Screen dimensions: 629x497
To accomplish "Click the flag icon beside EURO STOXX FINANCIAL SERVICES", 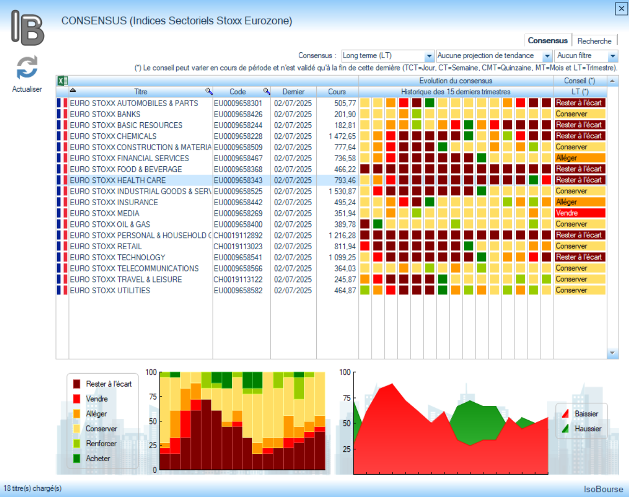I will coord(62,158).
